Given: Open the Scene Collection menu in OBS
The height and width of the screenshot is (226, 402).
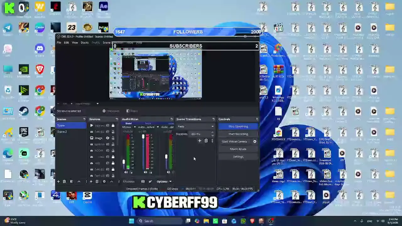Looking at the screenshot, I should (113, 43).
